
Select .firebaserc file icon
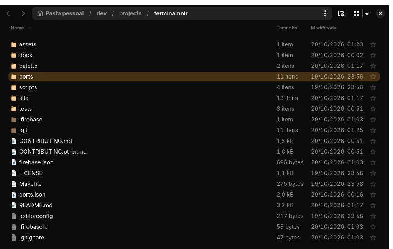[14, 227]
